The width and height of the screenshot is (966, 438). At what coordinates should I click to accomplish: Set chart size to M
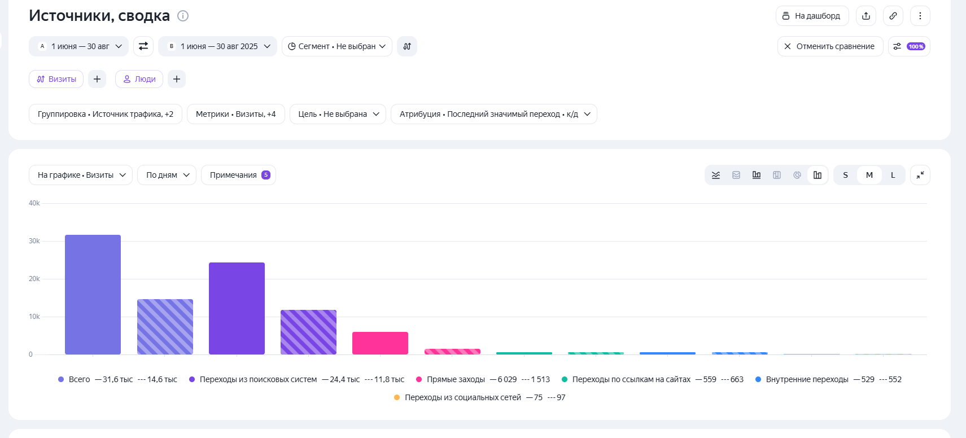pos(869,175)
